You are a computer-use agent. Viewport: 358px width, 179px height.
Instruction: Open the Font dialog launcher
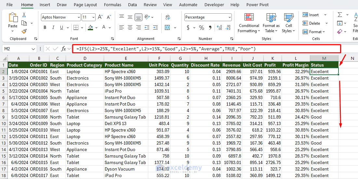[x=112, y=39]
